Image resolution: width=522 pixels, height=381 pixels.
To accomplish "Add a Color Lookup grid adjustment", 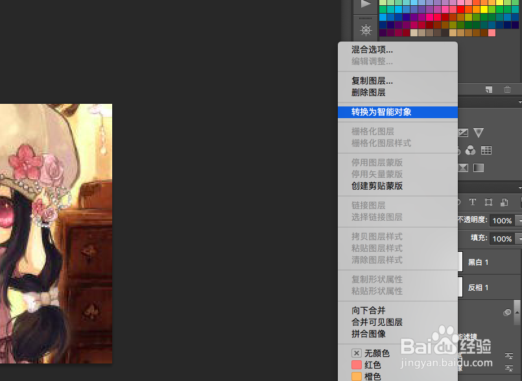I will point(486,151).
